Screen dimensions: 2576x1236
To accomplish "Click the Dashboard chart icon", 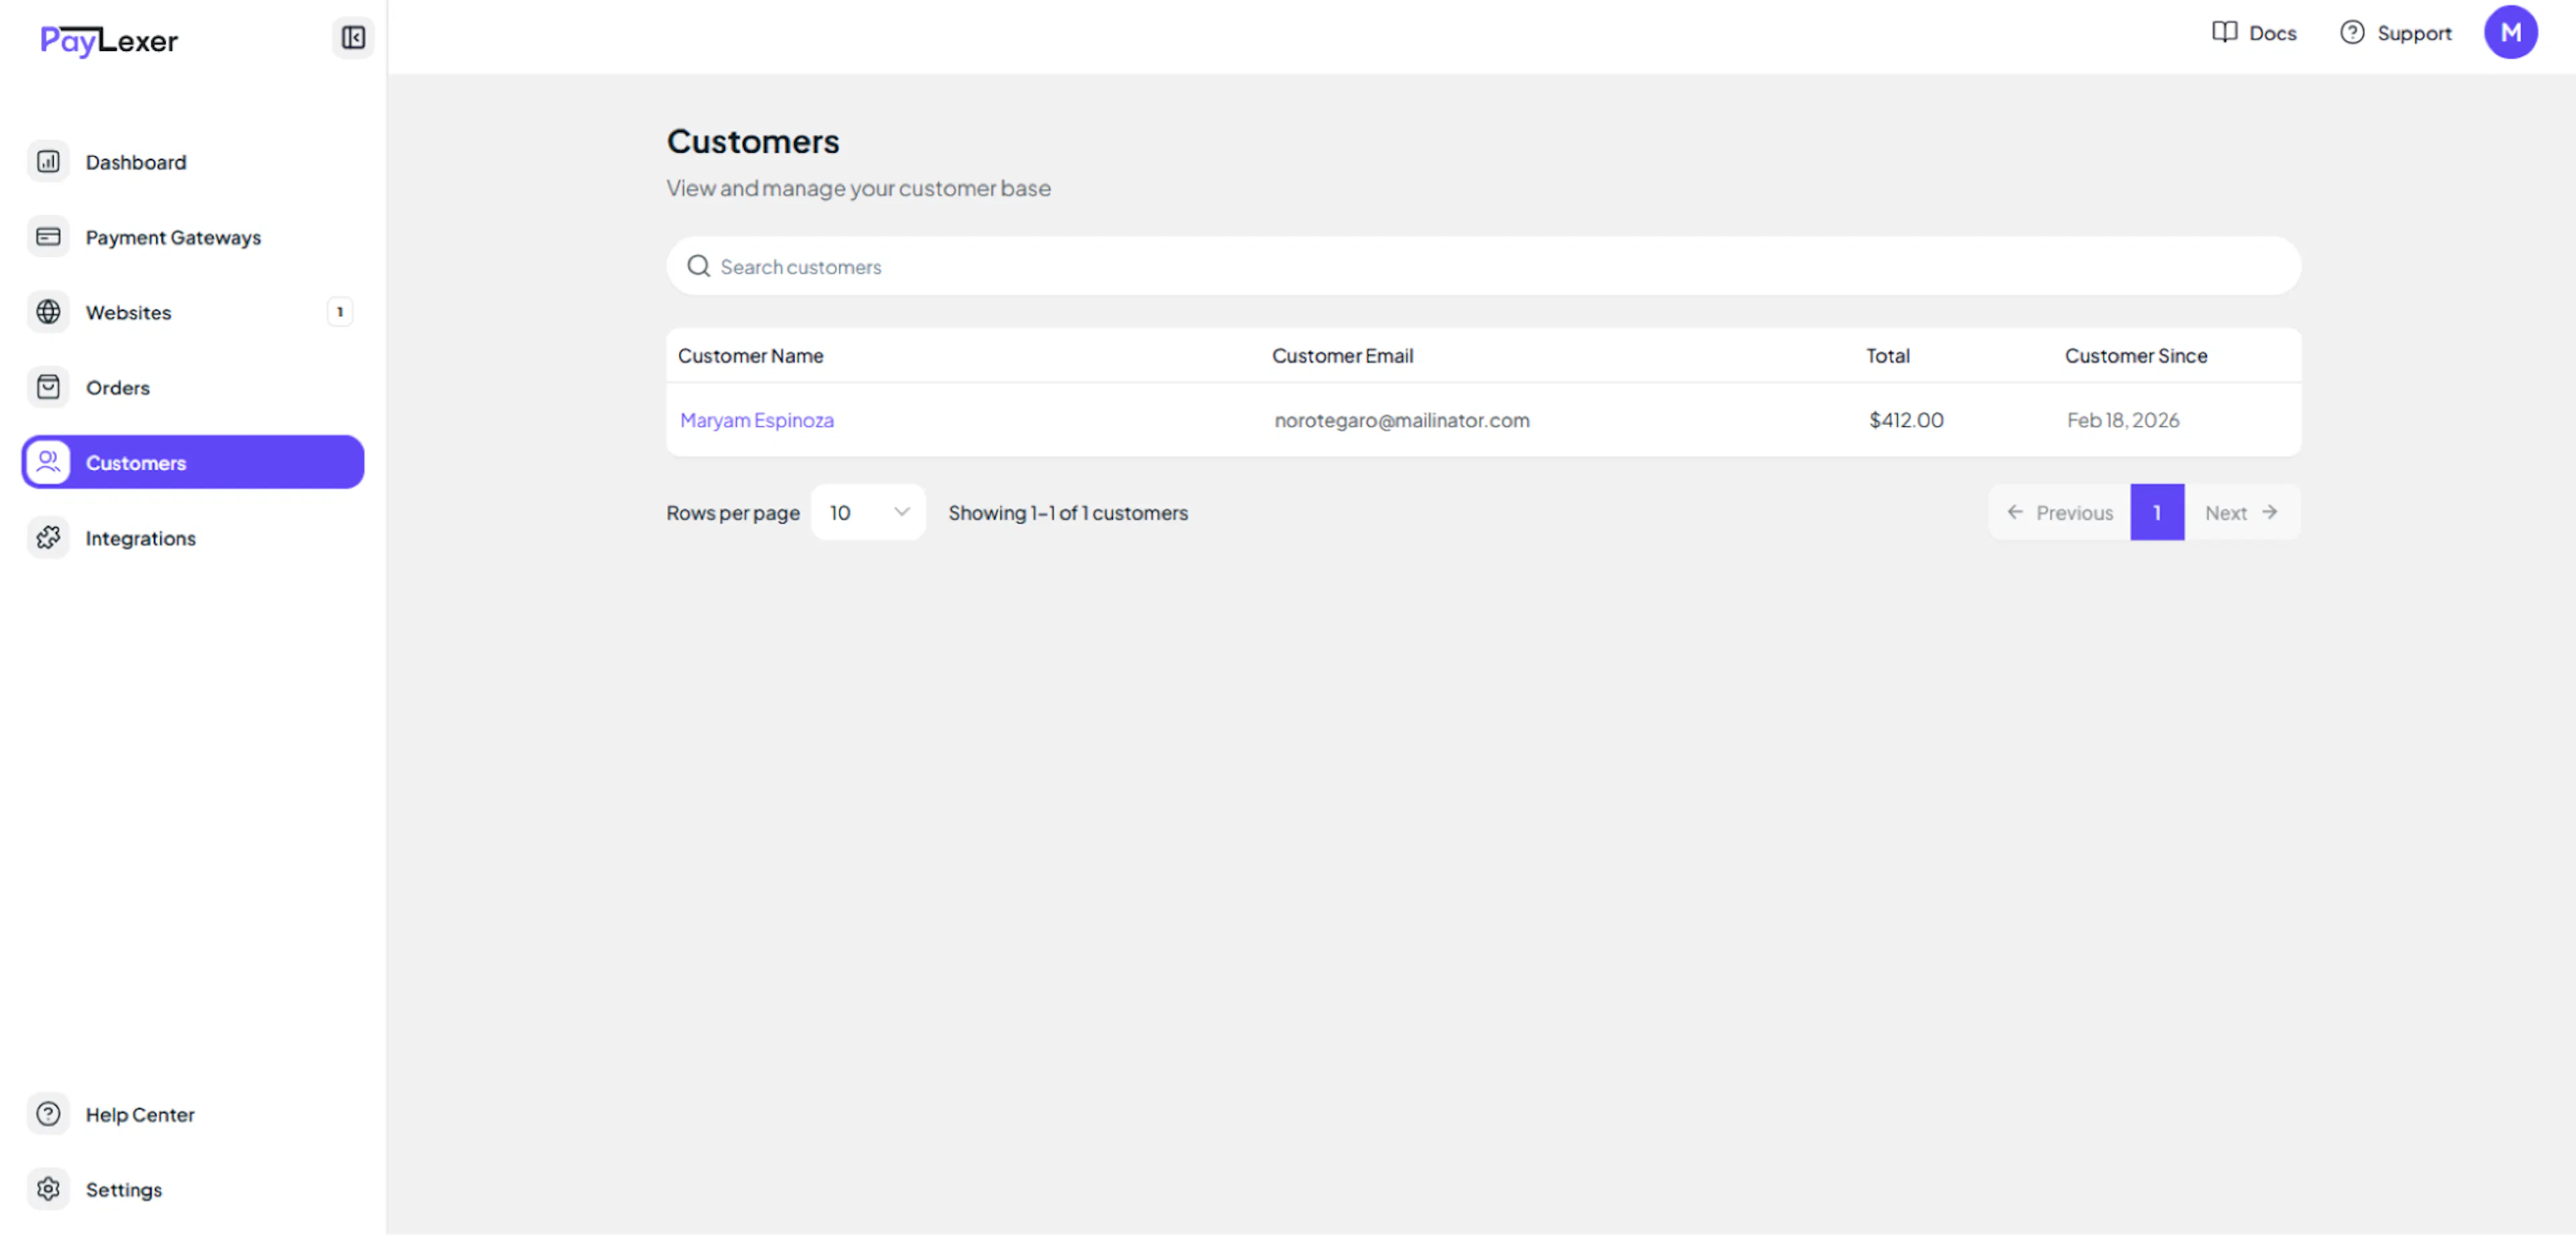I will (x=48, y=162).
